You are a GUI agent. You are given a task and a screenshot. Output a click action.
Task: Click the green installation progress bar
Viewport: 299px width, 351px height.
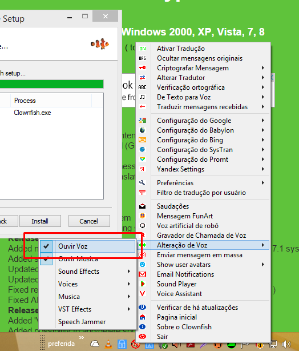(x=51, y=84)
